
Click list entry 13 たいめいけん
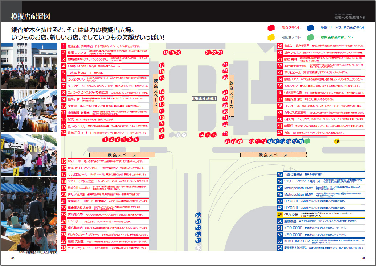tap(105, 126)
